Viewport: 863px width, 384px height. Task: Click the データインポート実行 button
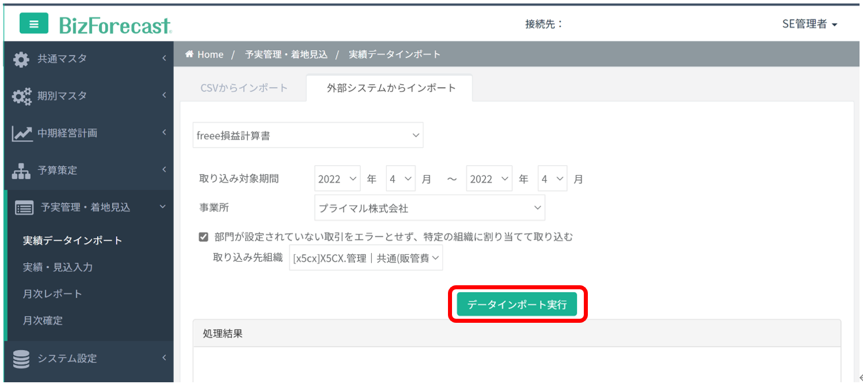point(517,304)
